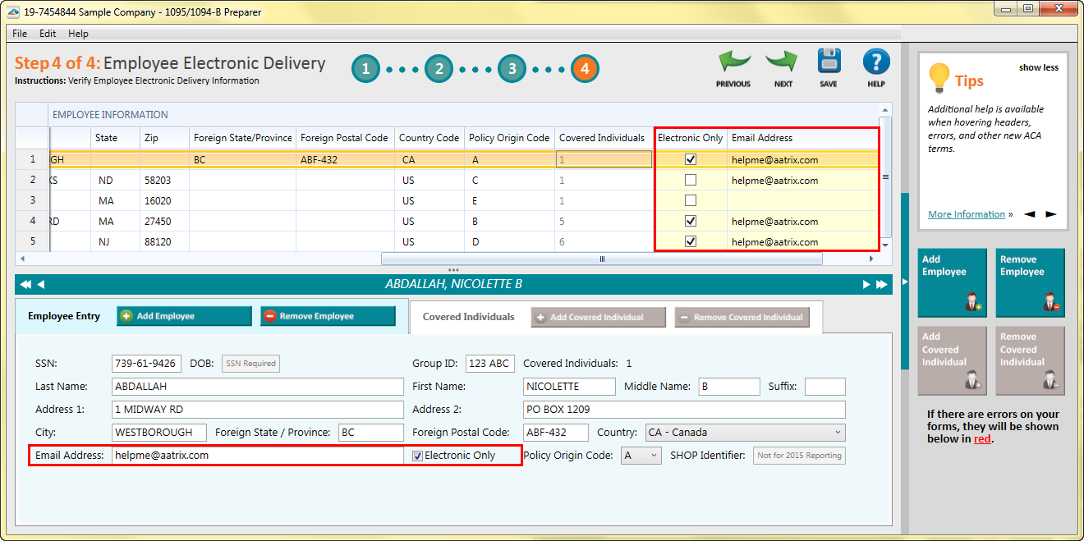Open the File menu

[x=20, y=34]
